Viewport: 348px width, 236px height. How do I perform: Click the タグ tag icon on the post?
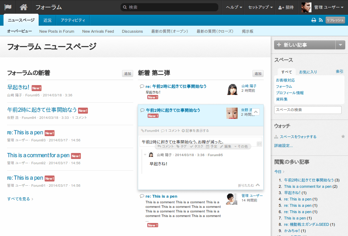coord(178,146)
